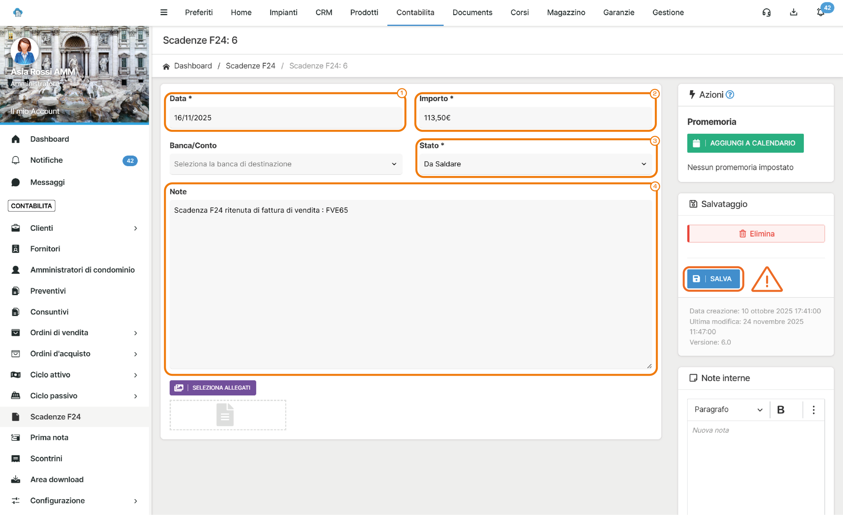
Task: Click the hamburger menu icon
Action: pos(164,12)
